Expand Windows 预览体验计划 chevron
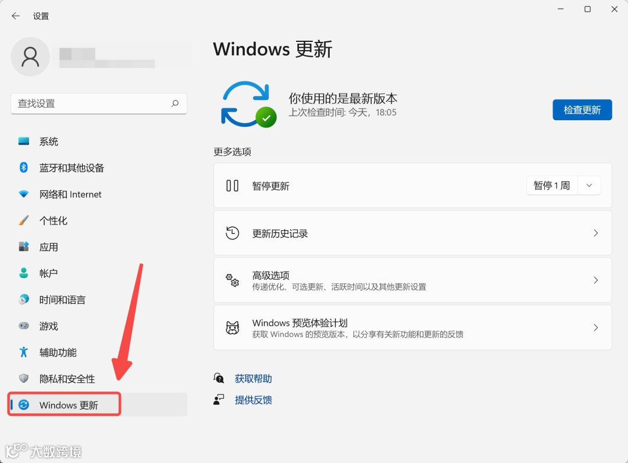 595,327
